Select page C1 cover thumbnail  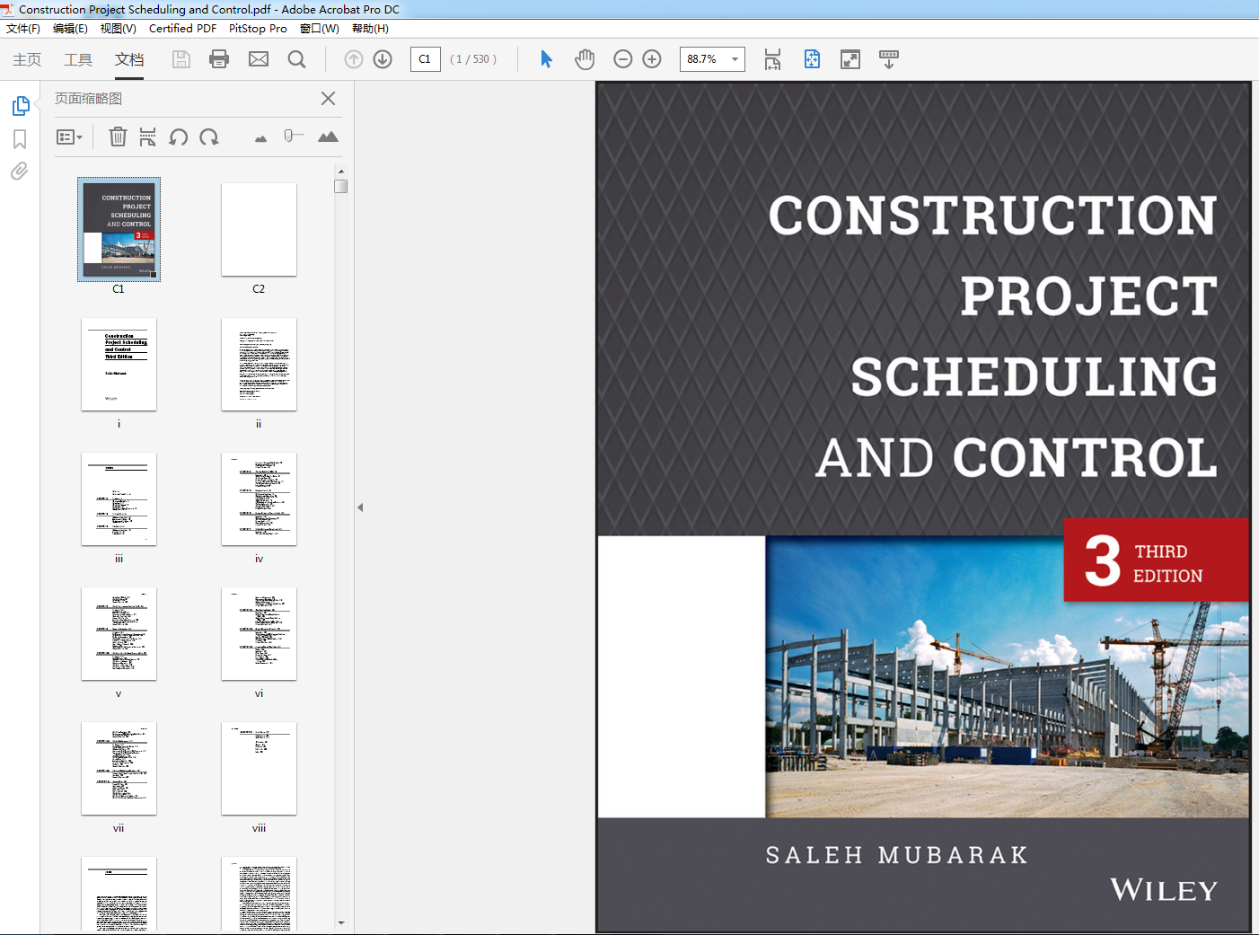click(119, 229)
